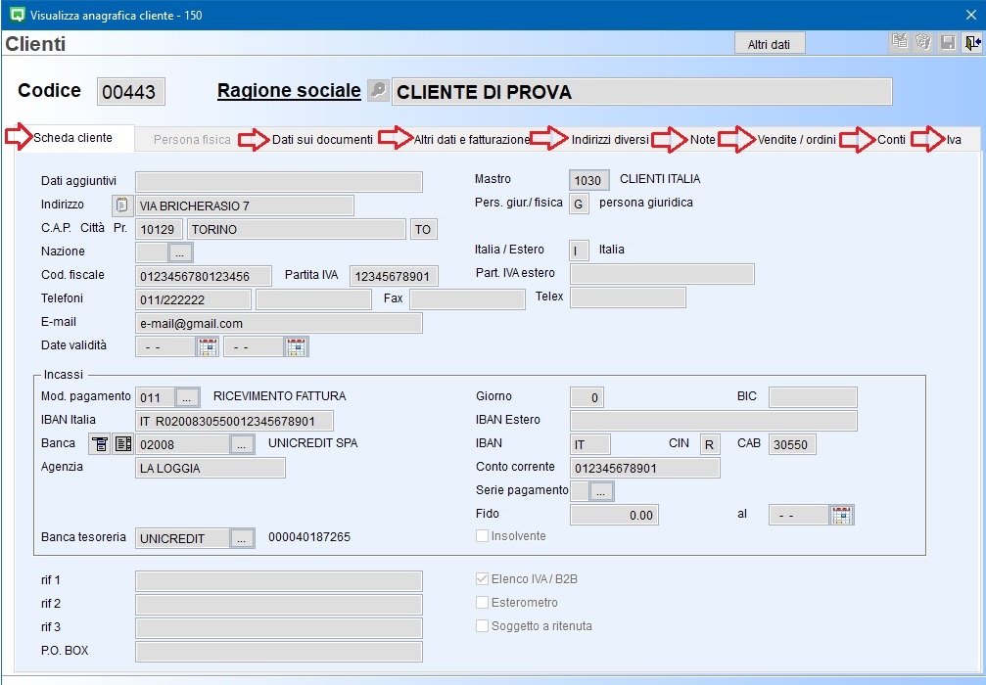Click the Codice field showing 00443
This screenshot has height=685, width=986.
(x=130, y=92)
